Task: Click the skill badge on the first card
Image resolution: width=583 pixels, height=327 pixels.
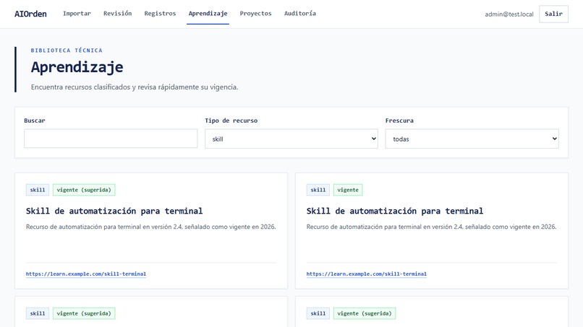Action: (38, 190)
